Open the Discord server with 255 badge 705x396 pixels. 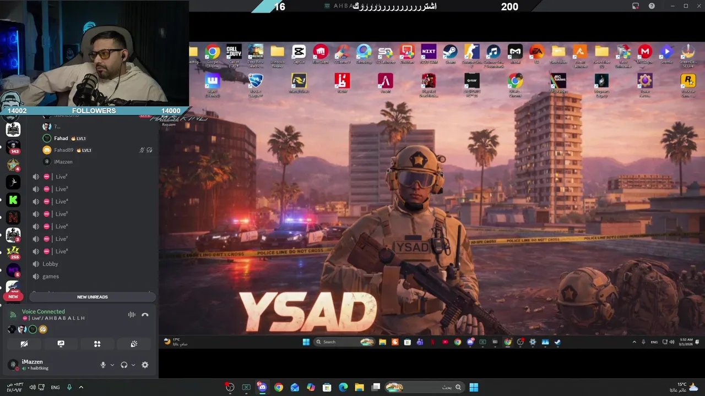(x=13, y=252)
